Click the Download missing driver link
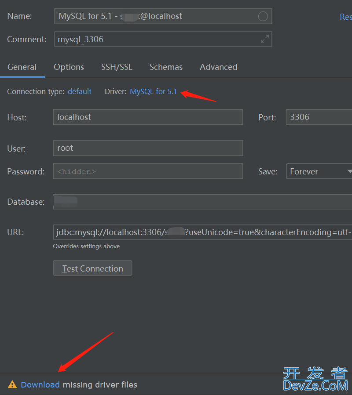 click(40, 384)
